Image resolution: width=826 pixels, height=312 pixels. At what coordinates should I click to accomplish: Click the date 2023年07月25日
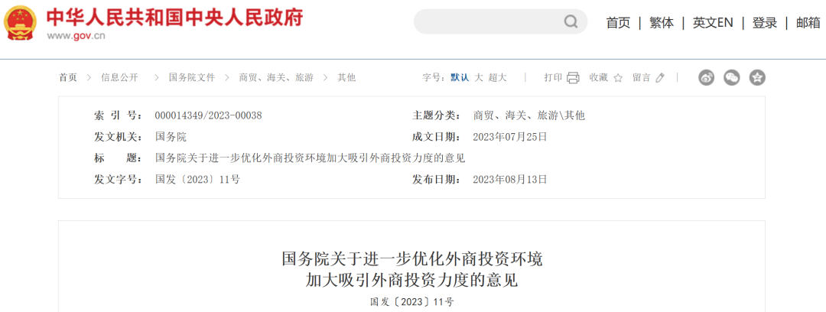[510, 137]
